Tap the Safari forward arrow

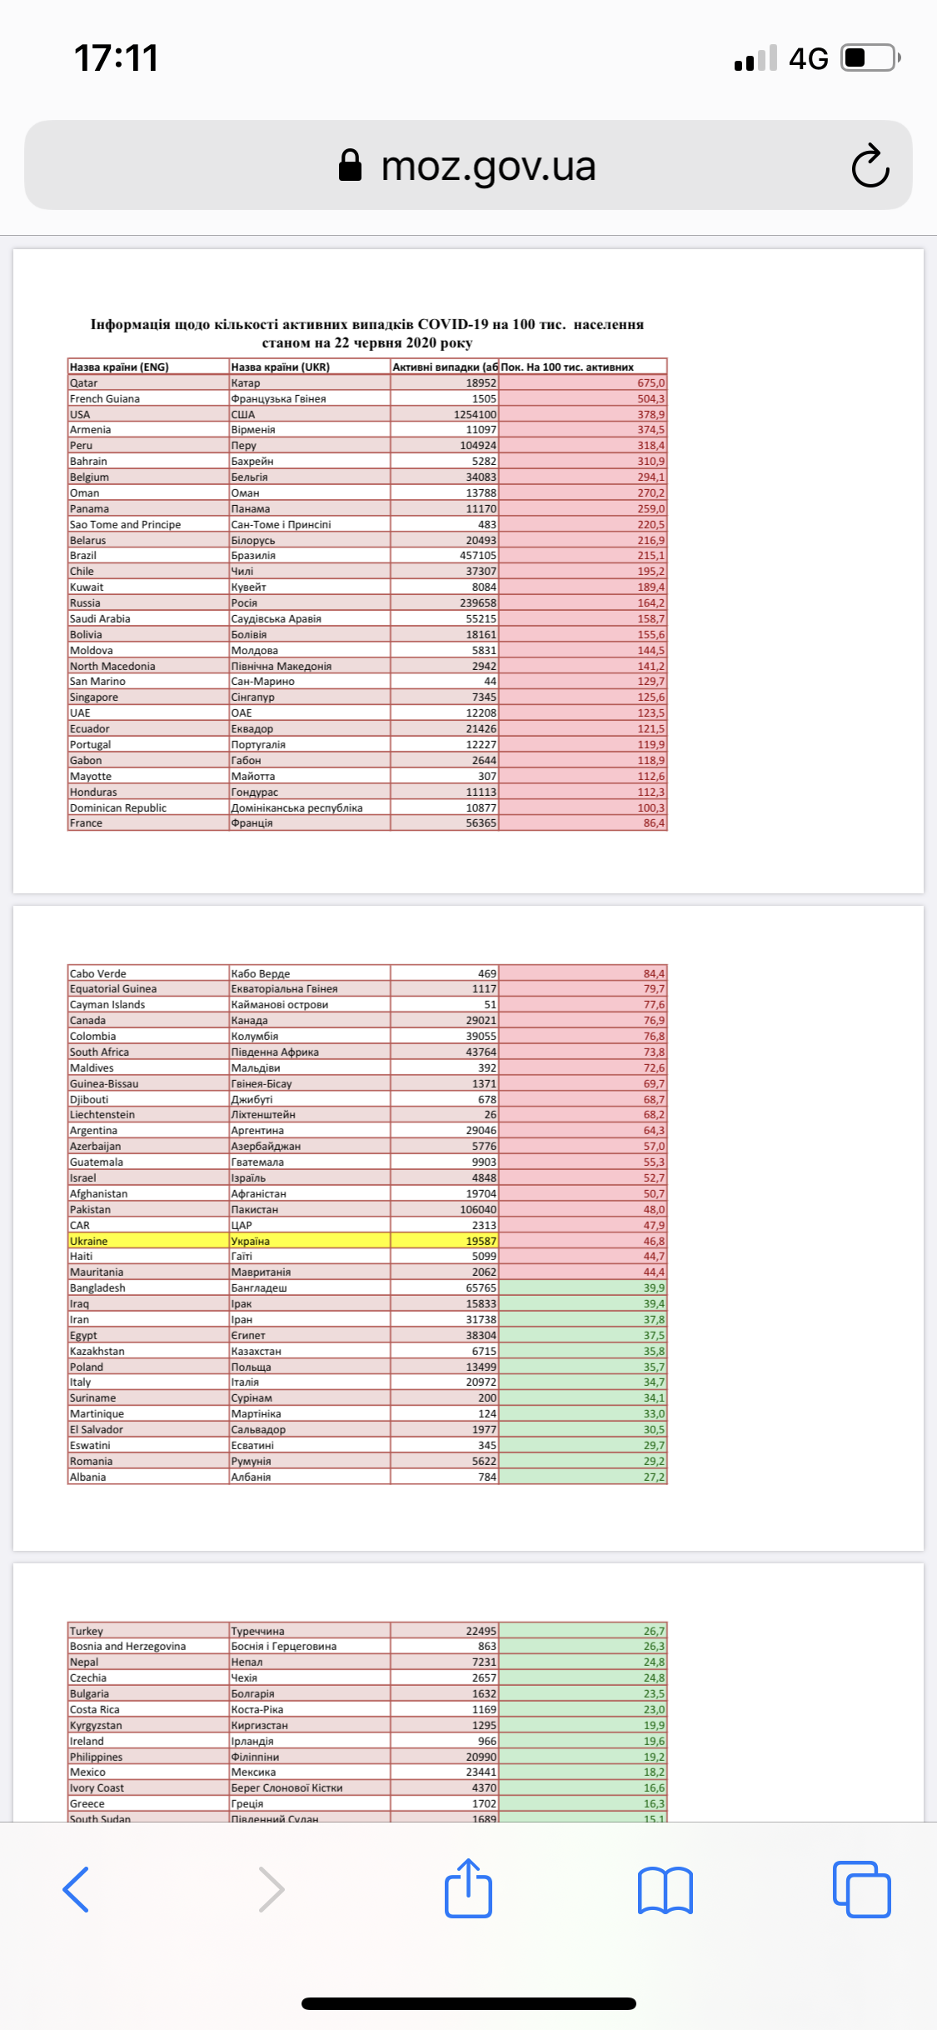tap(272, 1888)
